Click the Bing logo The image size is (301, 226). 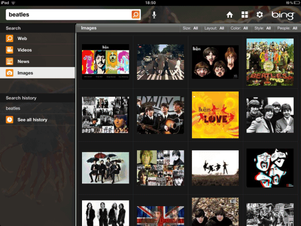click(x=283, y=15)
